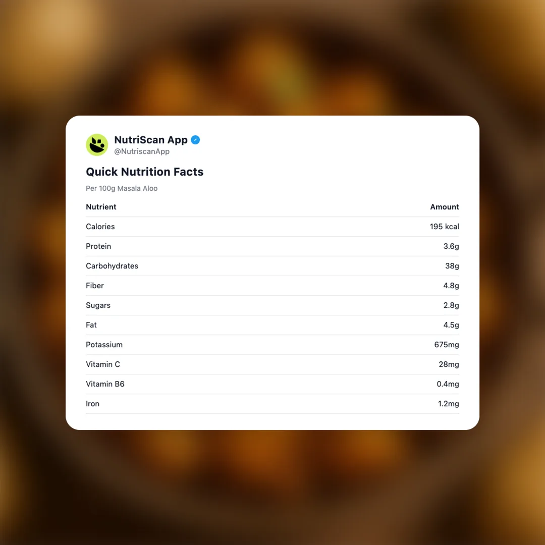Pick the Fiber row label
545x545 pixels.
[94, 286]
